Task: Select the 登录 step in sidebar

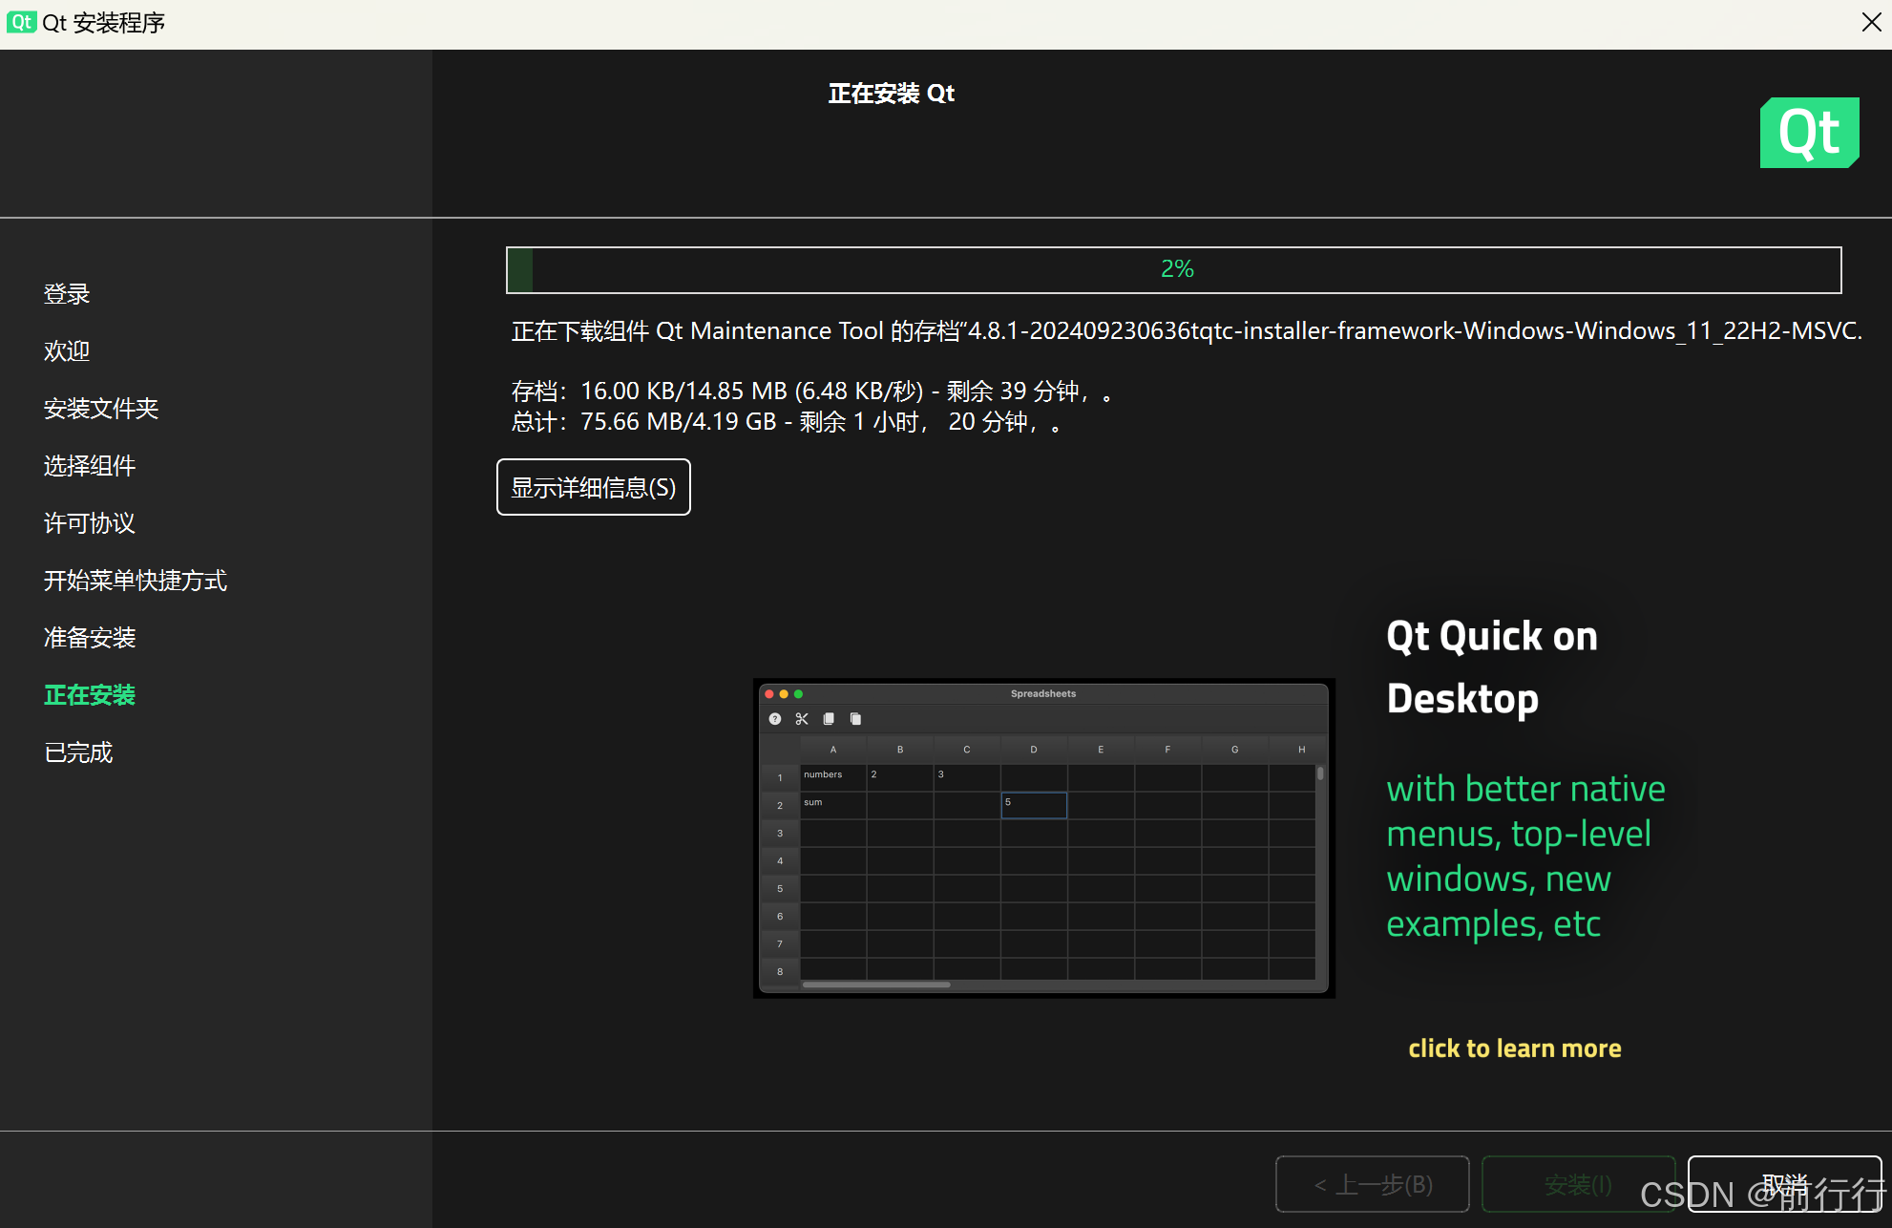Action: tap(67, 294)
